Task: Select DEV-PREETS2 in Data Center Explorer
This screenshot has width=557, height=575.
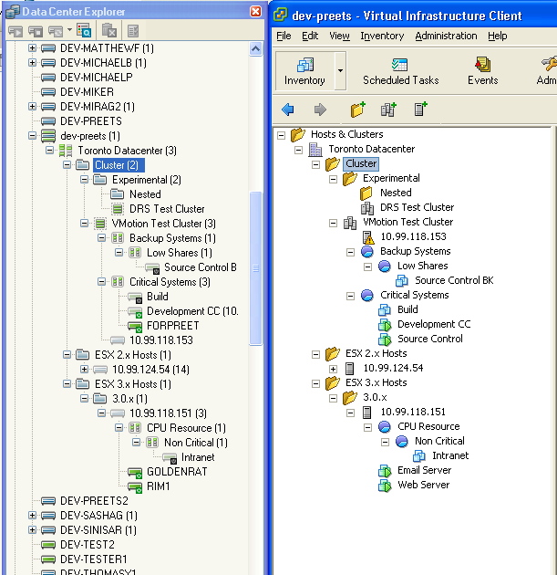Action: point(94,501)
